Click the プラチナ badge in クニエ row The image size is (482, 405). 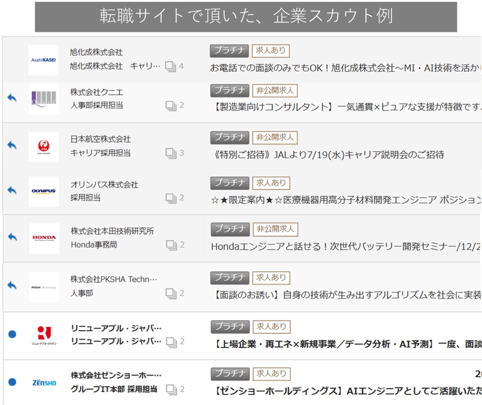(x=229, y=91)
